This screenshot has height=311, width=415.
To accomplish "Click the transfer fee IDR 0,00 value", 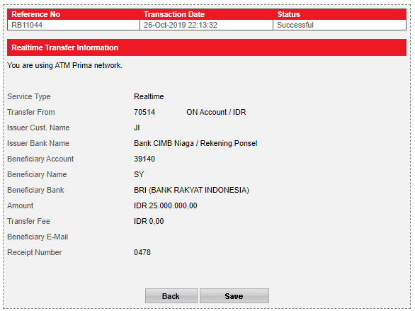I will 149,221.
